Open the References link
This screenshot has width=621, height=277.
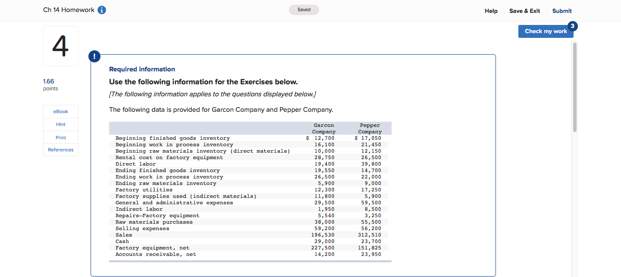pyautogui.click(x=61, y=150)
